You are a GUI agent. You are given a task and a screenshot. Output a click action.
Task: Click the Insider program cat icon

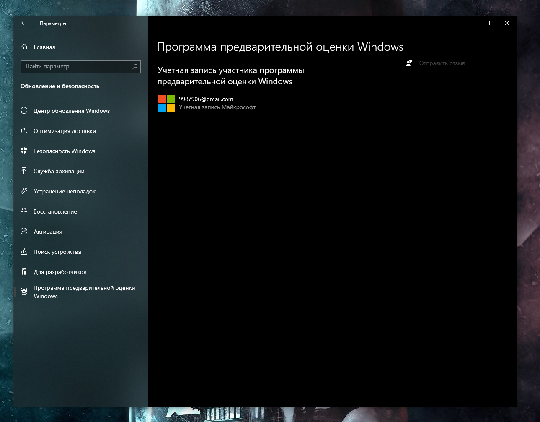[24, 292]
